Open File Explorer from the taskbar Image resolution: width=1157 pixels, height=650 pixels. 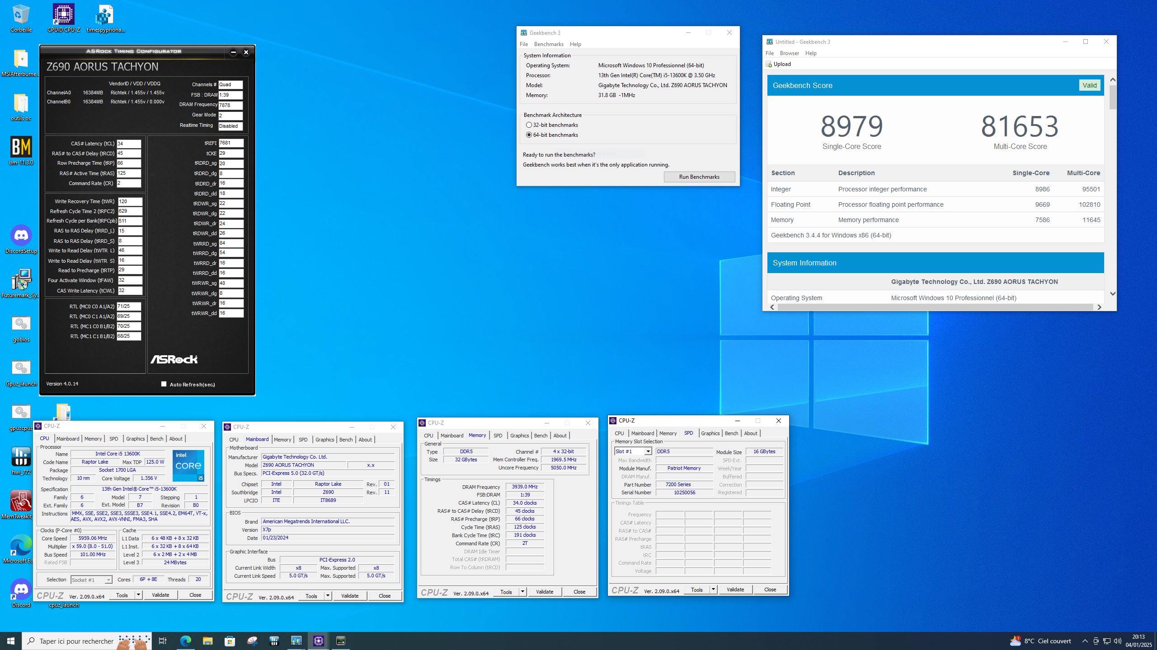point(207,641)
